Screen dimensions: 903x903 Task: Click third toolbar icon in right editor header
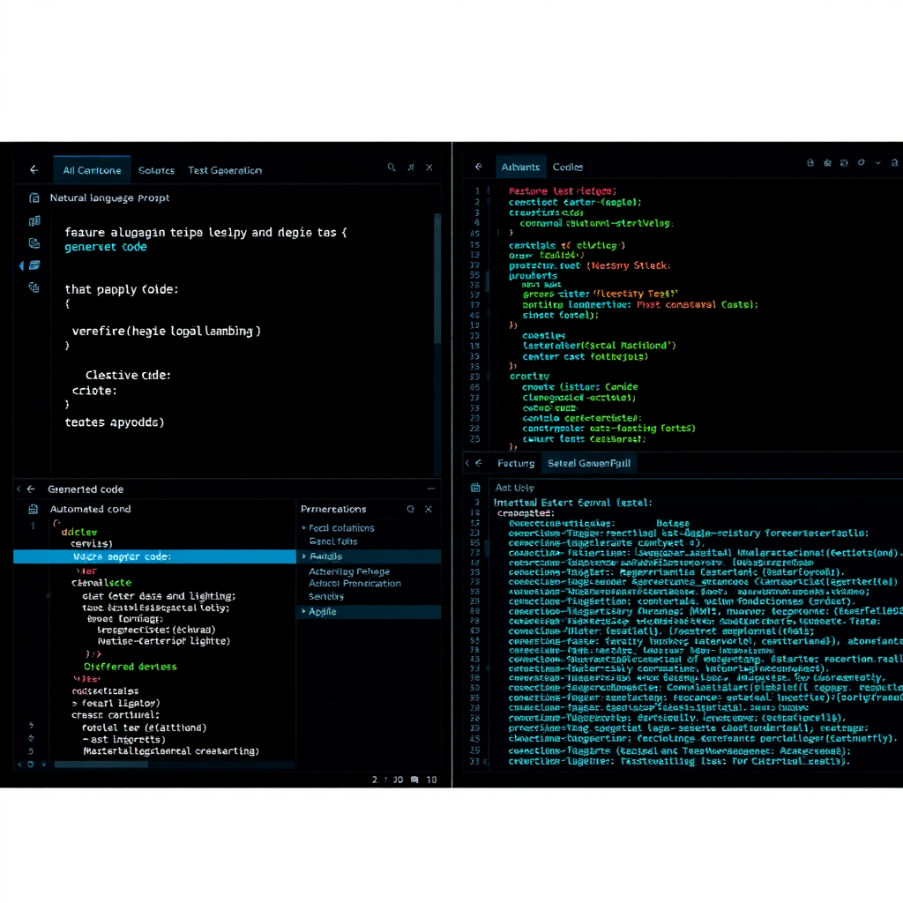(844, 163)
